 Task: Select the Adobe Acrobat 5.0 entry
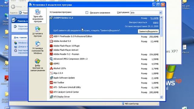pyautogui.click(x=105, y=41)
